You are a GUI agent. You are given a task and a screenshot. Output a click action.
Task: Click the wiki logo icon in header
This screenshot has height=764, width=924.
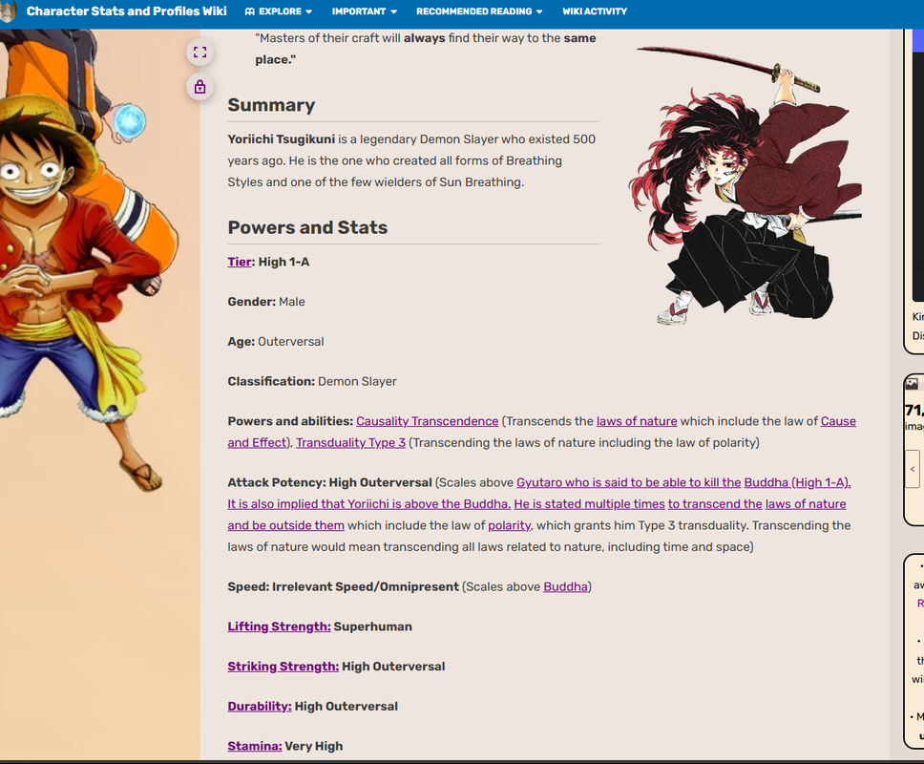pyautogui.click(x=7, y=11)
